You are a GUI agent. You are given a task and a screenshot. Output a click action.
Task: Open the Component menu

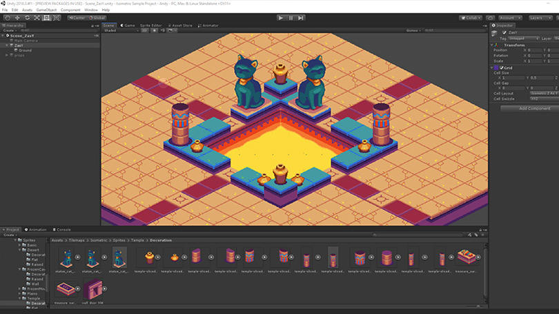pos(70,10)
